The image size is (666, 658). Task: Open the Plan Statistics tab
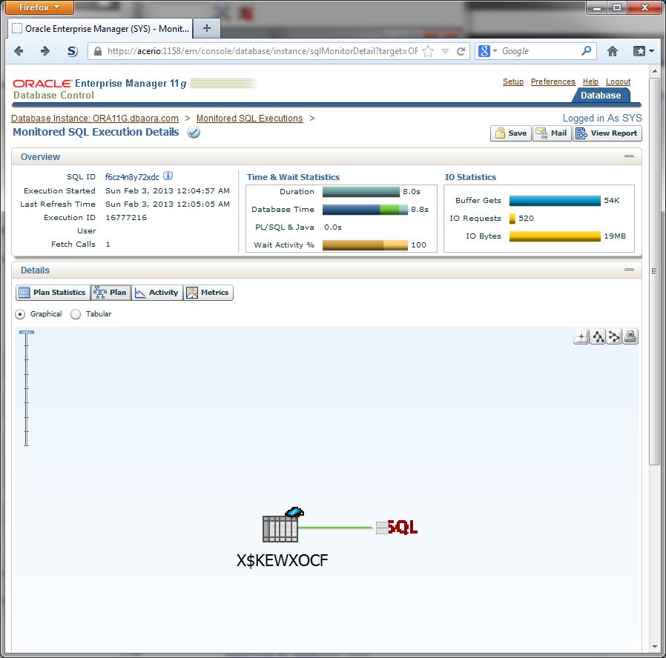coord(53,292)
